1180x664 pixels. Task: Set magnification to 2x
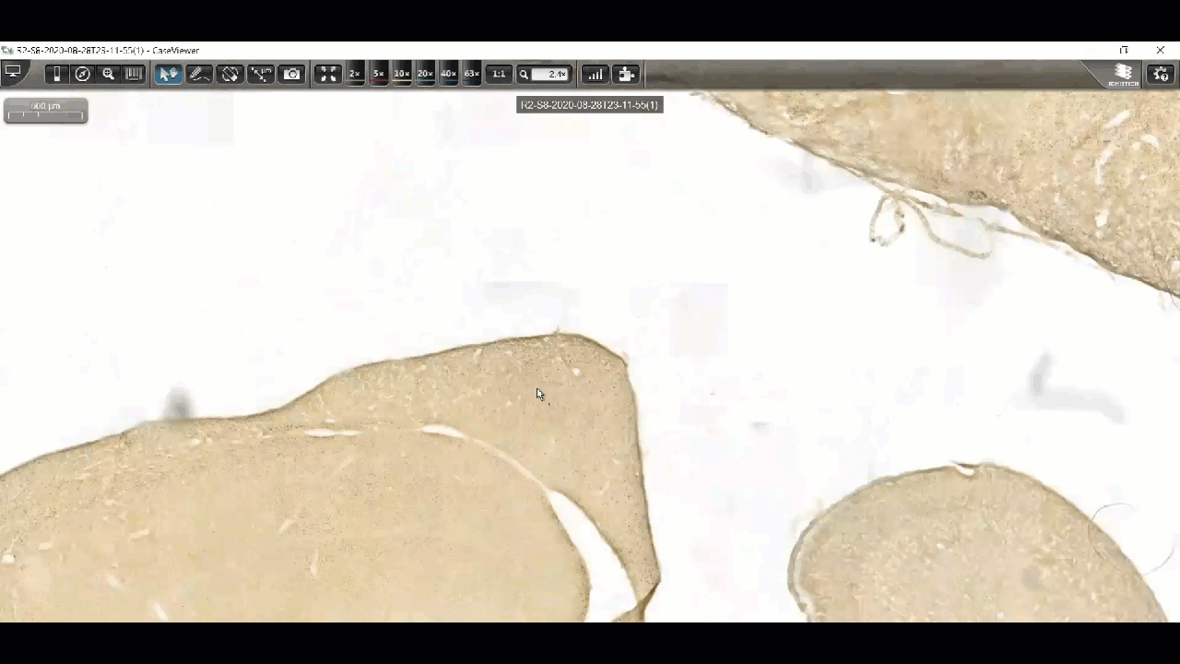click(355, 74)
